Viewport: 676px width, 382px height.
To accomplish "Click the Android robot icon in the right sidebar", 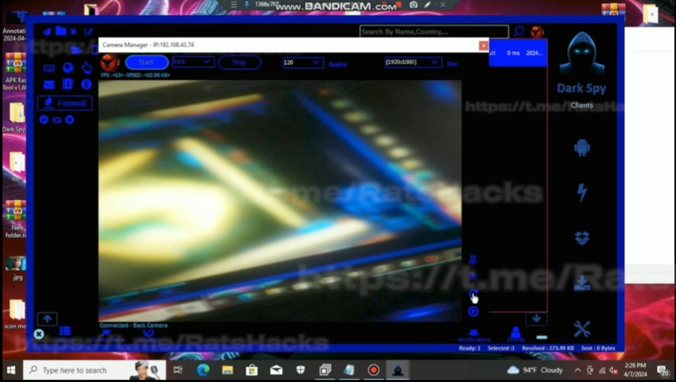I will (582, 148).
